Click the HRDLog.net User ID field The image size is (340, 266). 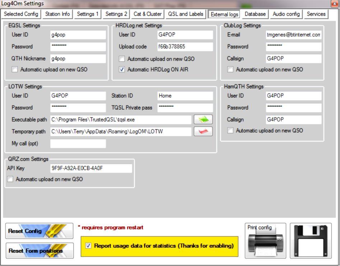(x=185, y=35)
